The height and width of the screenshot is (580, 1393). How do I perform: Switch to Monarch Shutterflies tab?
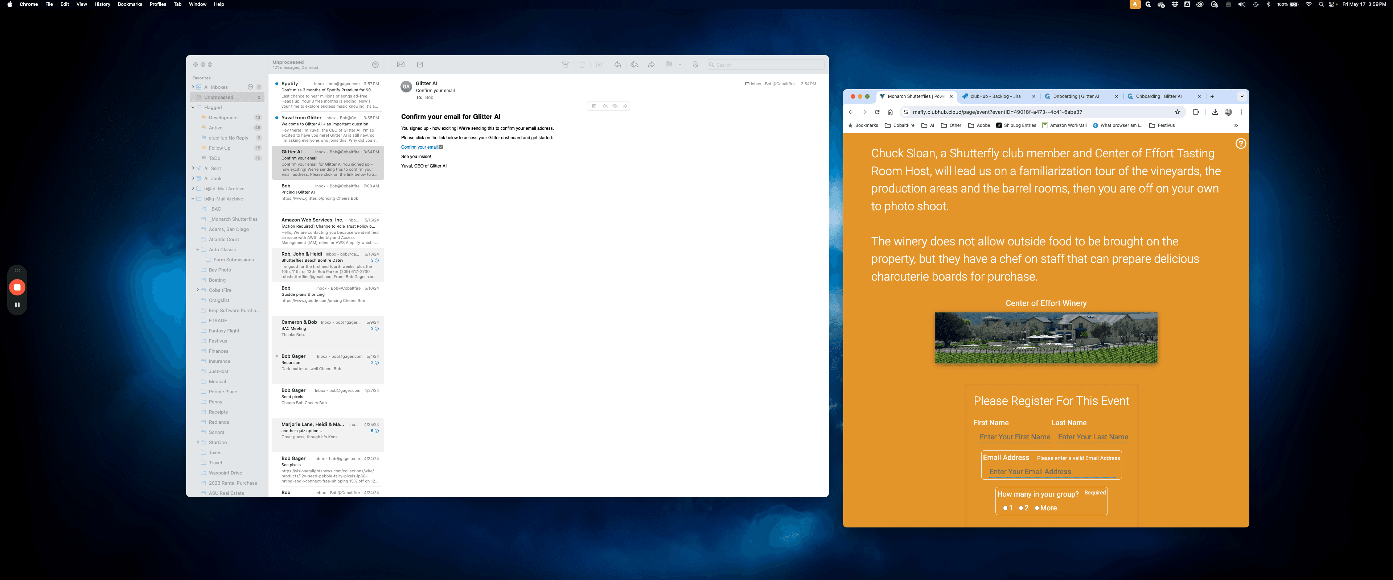(x=917, y=96)
